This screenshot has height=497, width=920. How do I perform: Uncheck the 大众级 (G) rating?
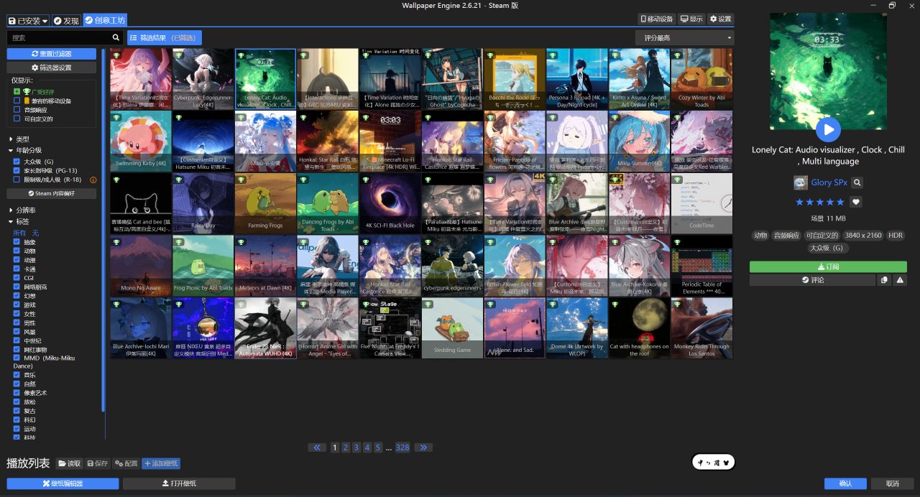(17, 162)
